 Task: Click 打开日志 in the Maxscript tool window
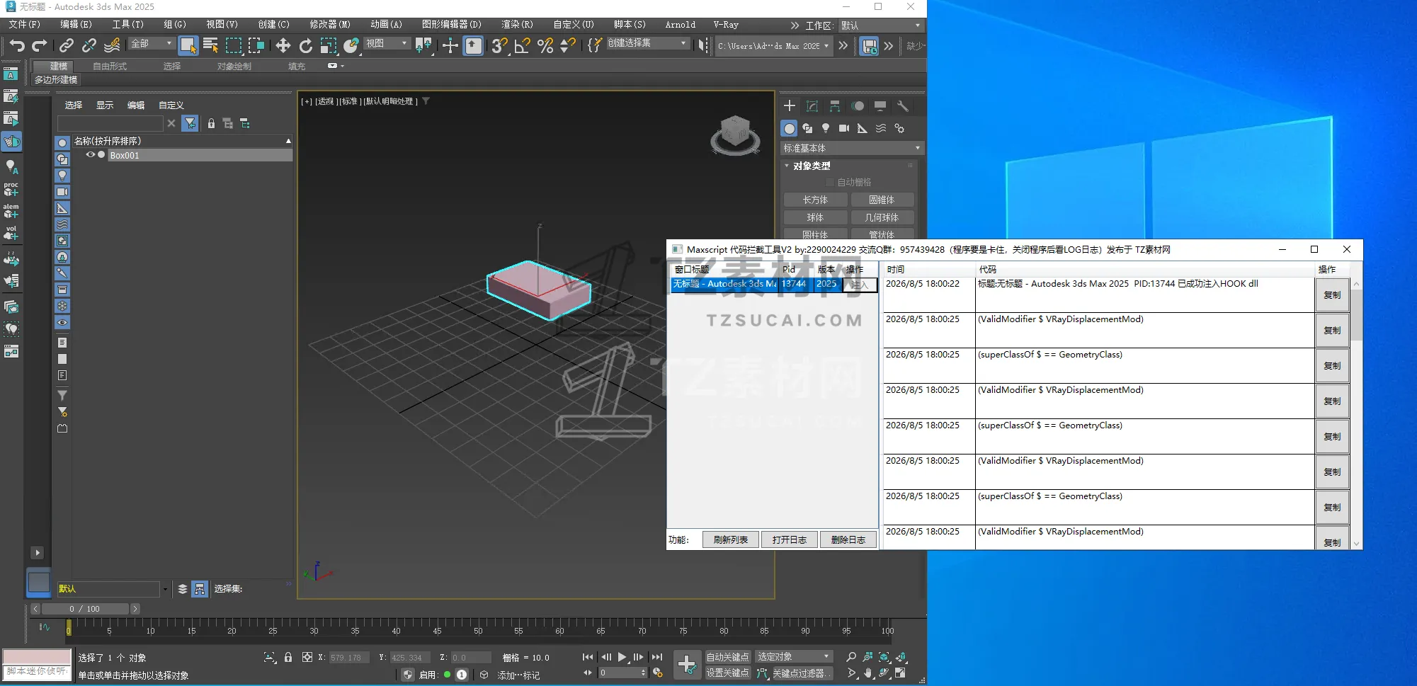pyautogui.click(x=789, y=539)
